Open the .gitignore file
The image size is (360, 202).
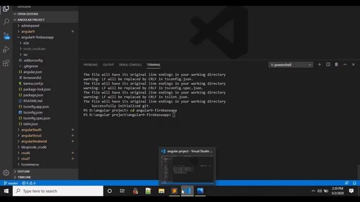46,66
